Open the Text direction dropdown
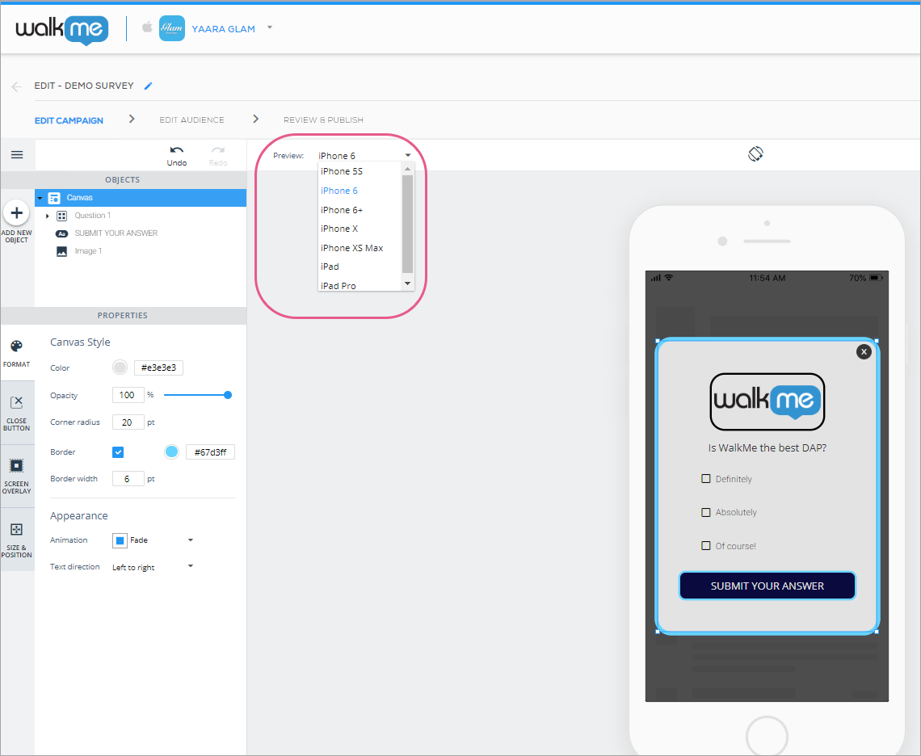The image size is (921, 756). tap(153, 568)
